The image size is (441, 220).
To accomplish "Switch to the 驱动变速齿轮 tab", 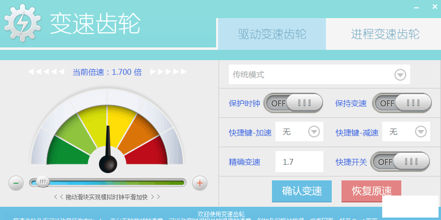I will pyautogui.click(x=272, y=34).
